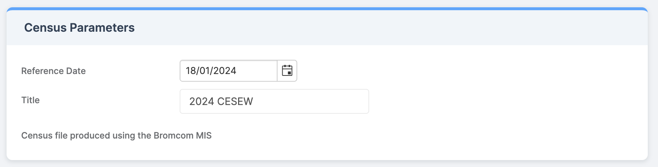Screen dimensions: 658x167
Task: Click the word "MIS" in the description
Action: tap(204, 136)
